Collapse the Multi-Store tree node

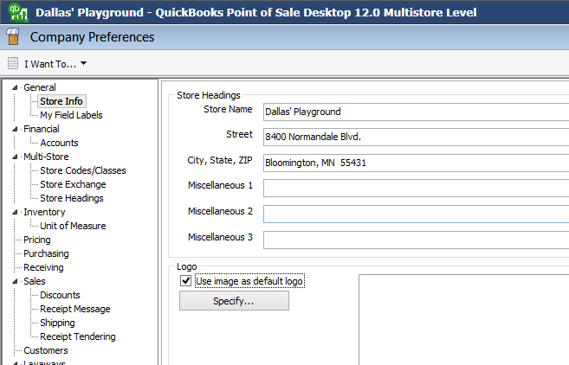coord(15,157)
